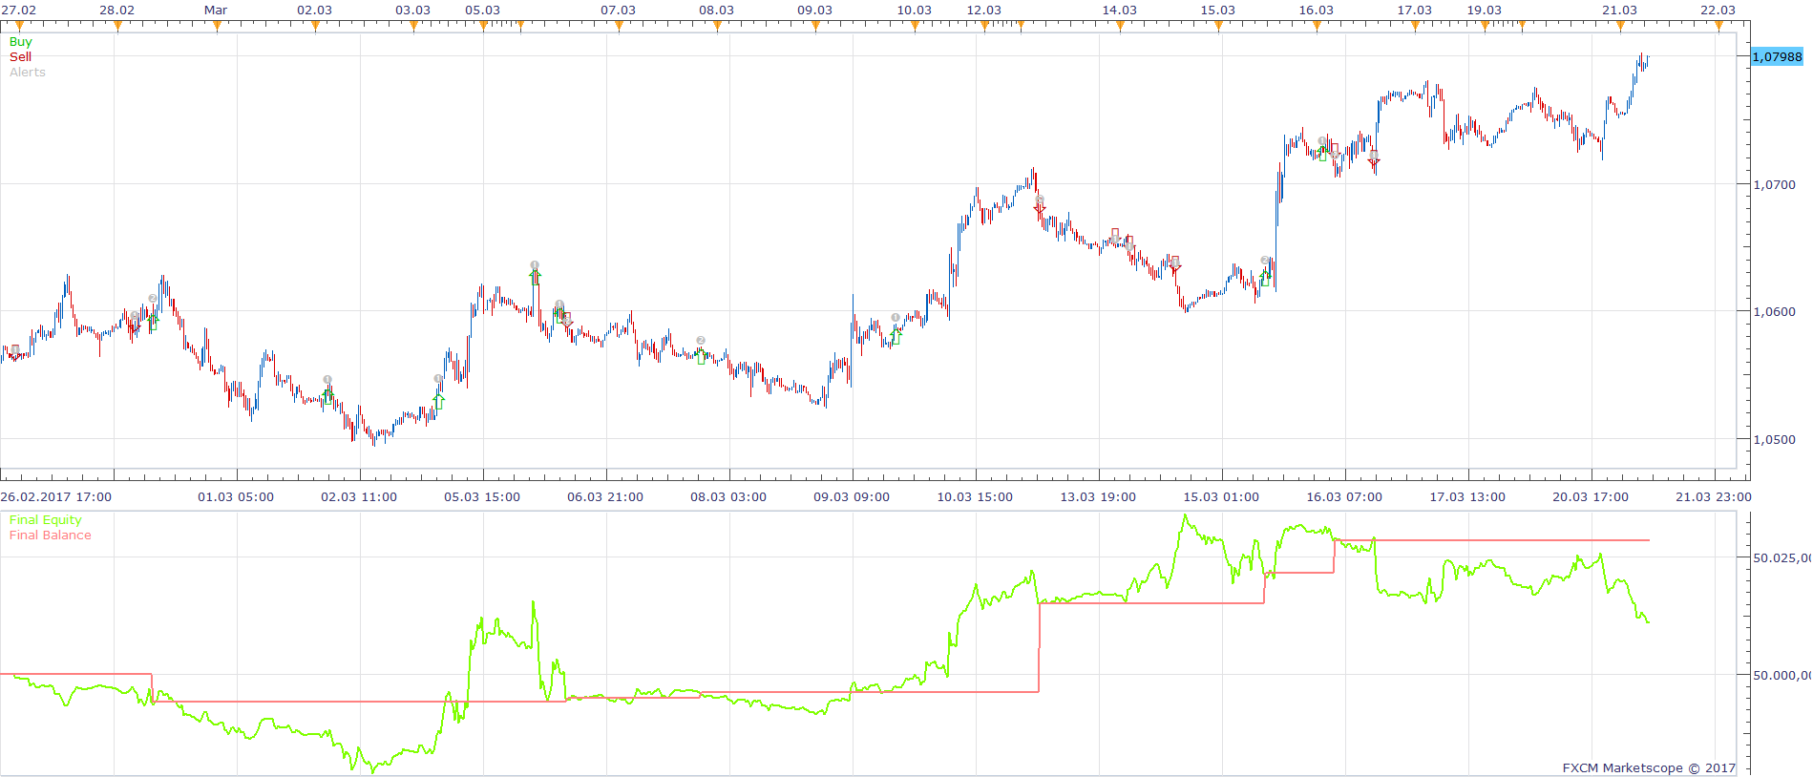Click the 10.03 15:00 time label
The image size is (1813, 777).
975,497
